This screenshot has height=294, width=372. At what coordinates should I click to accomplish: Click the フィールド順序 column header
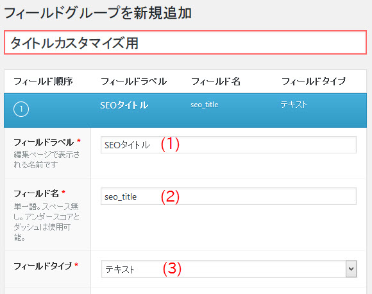click(x=43, y=82)
